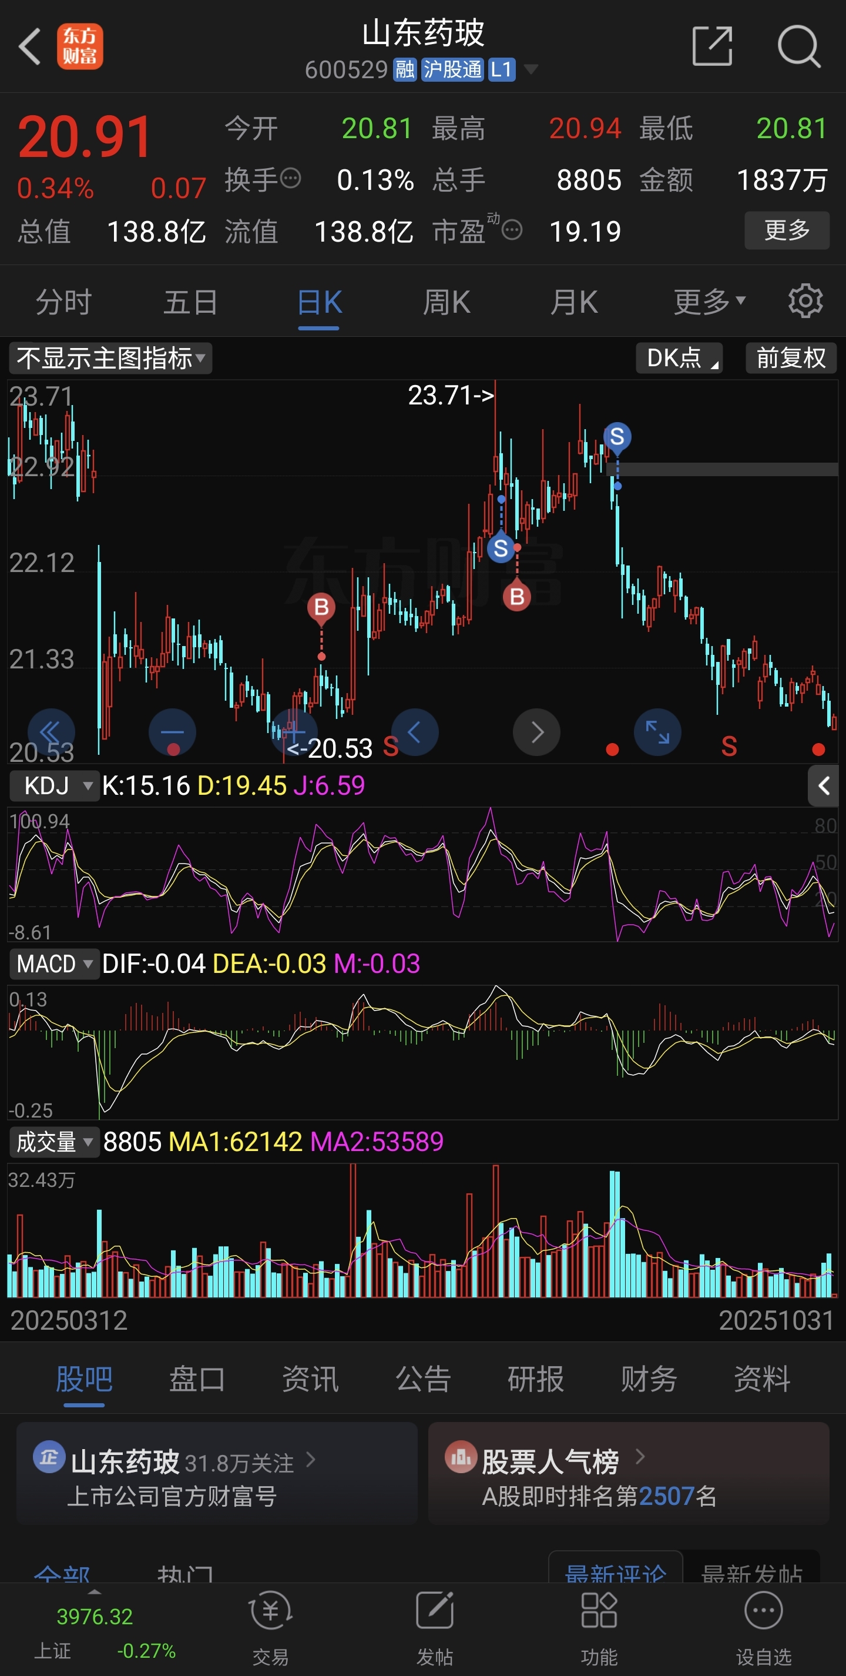This screenshot has width=846, height=1676.
Task: Open 成交量 indicator dropdown
Action: [x=54, y=1142]
